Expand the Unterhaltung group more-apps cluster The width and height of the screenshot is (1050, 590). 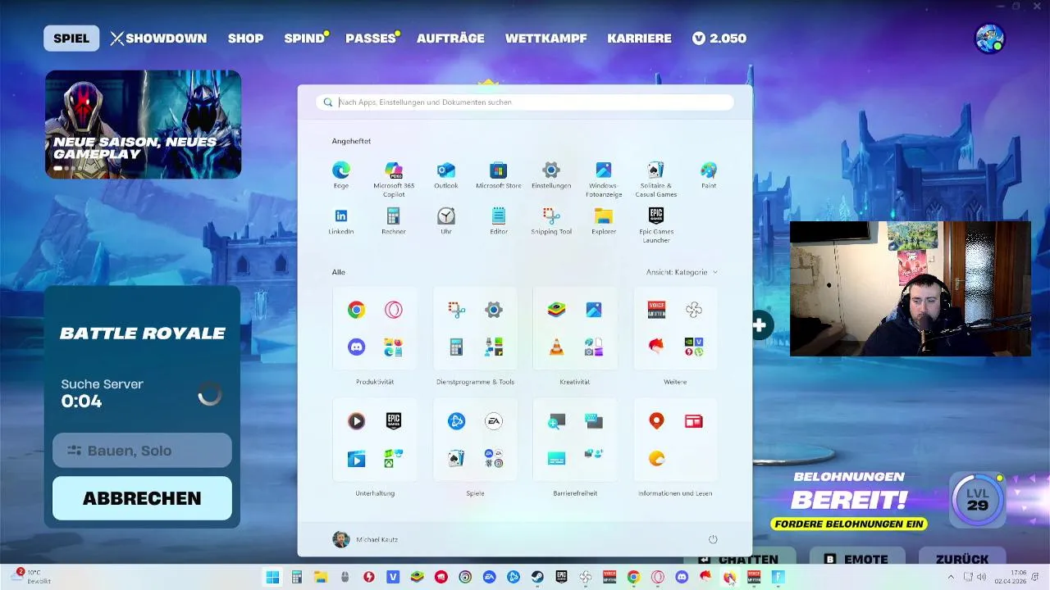394,459
